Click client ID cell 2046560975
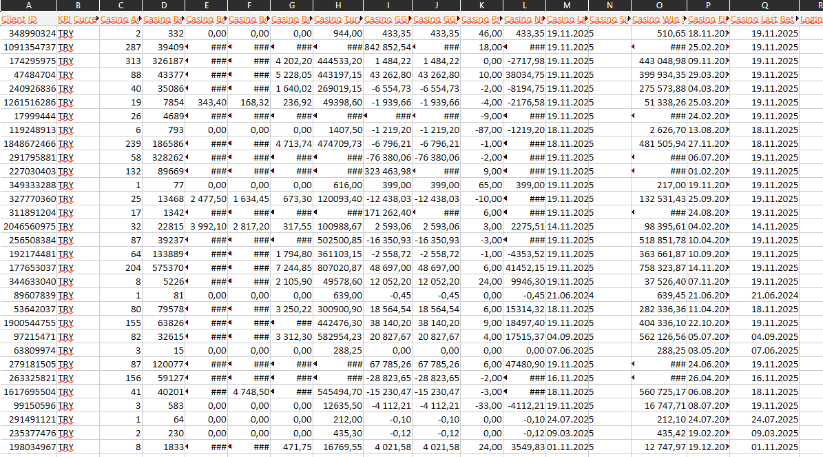 click(28, 226)
